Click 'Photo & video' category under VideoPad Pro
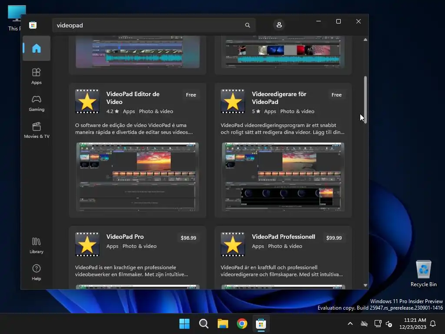The width and height of the screenshot is (445, 334). [139, 246]
